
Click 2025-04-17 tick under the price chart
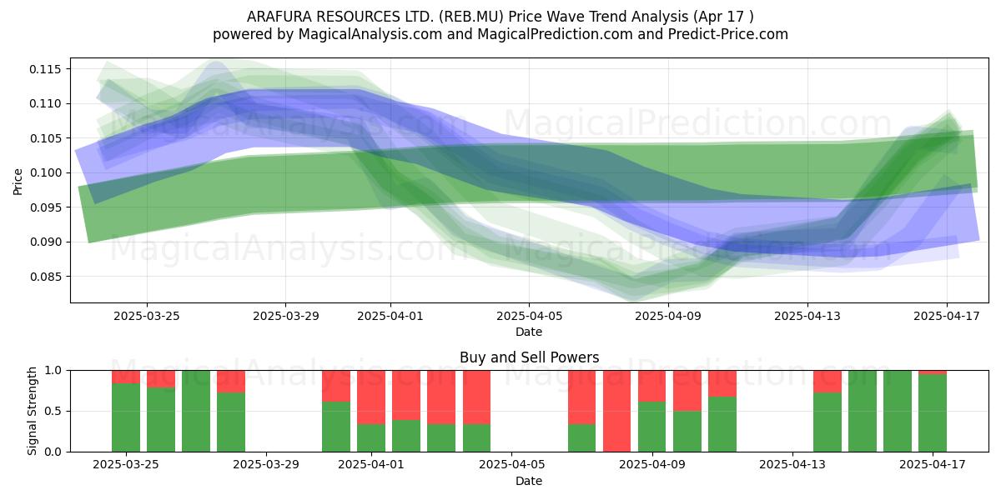point(946,316)
